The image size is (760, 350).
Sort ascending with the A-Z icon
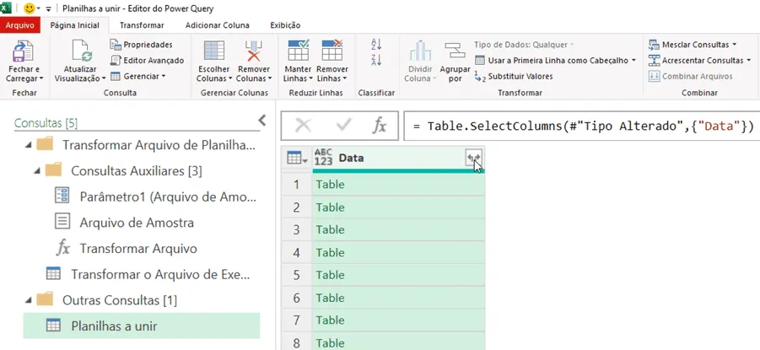376,45
